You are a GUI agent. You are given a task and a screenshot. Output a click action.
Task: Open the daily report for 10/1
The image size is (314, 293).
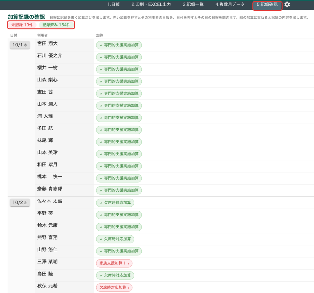point(20,45)
